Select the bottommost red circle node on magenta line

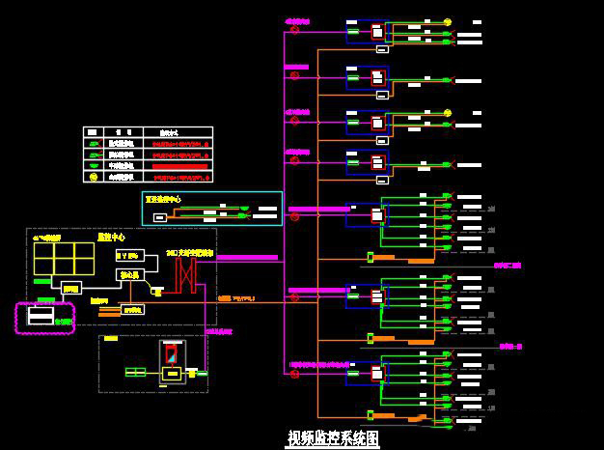295,376
